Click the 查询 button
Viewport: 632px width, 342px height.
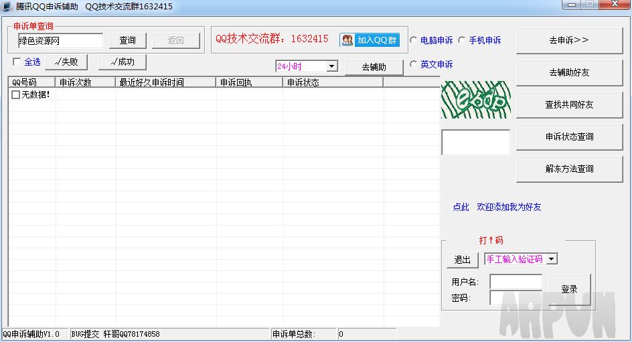[x=127, y=40]
